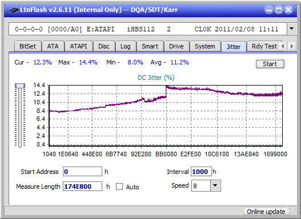Click the Max value 14.4%
The width and height of the screenshot is (301, 219).
pos(89,62)
